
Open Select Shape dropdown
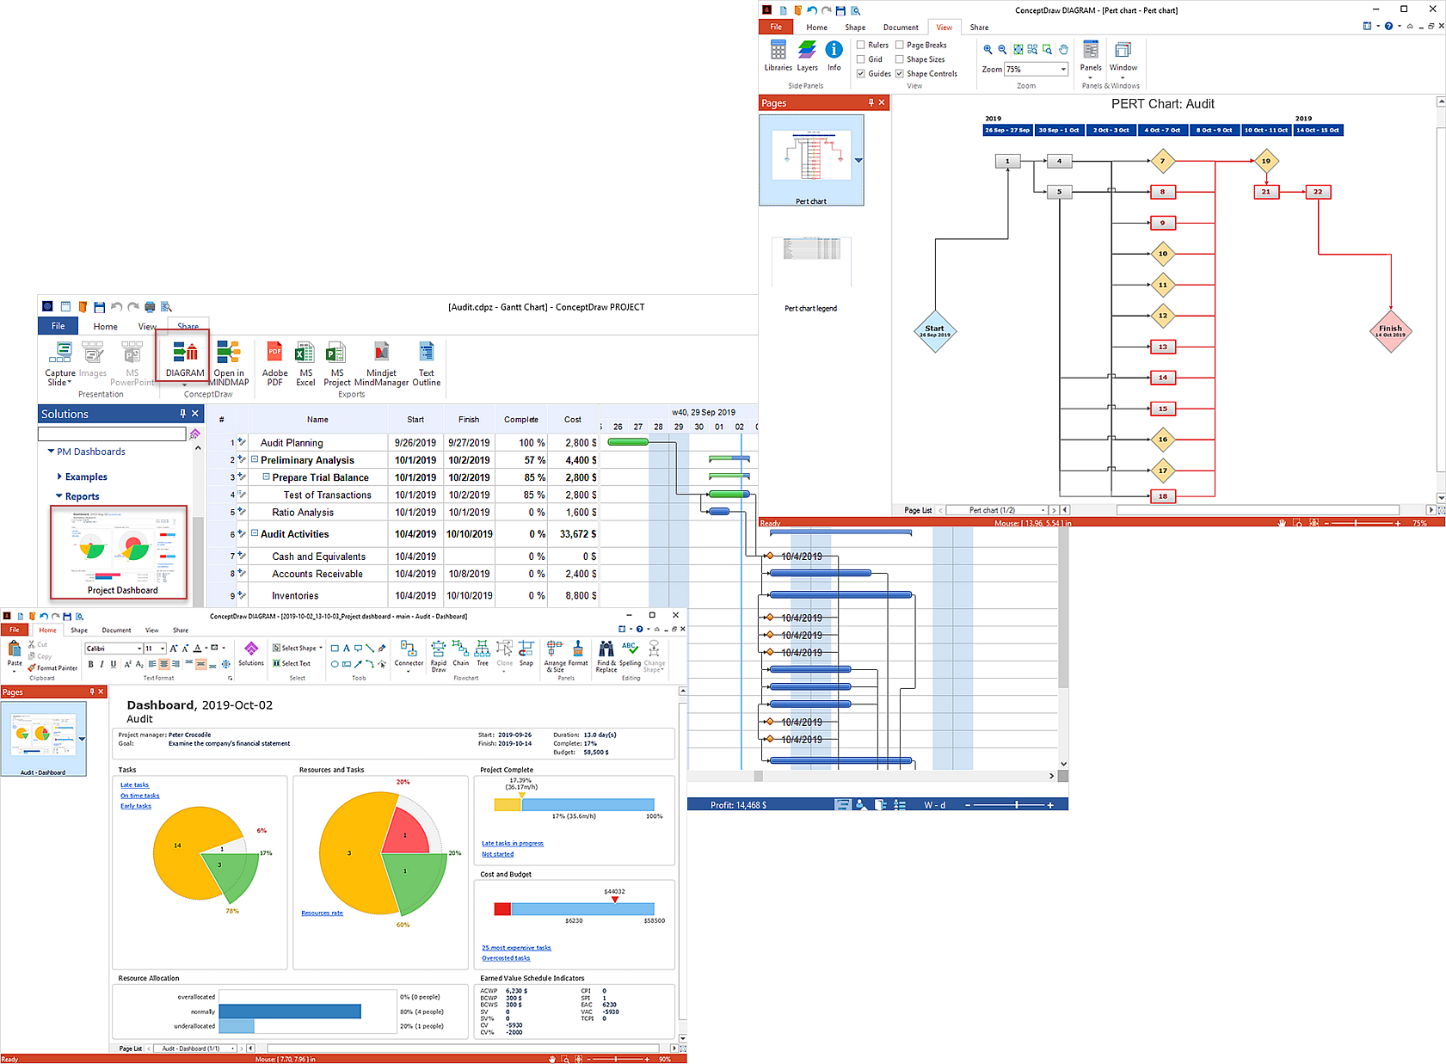click(298, 648)
